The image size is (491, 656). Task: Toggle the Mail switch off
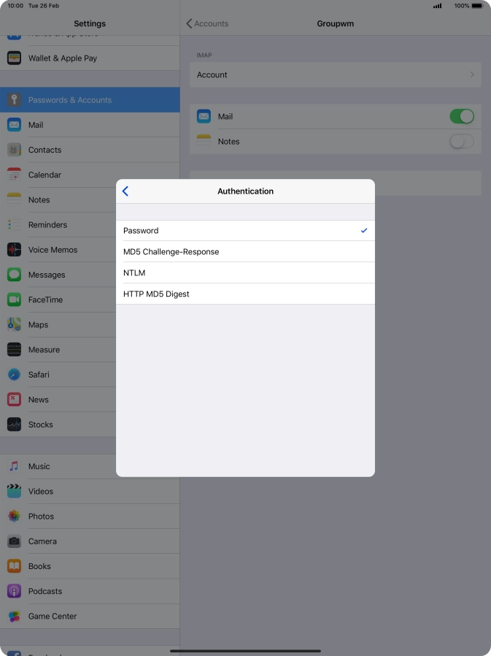pyautogui.click(x=461, y=117)
